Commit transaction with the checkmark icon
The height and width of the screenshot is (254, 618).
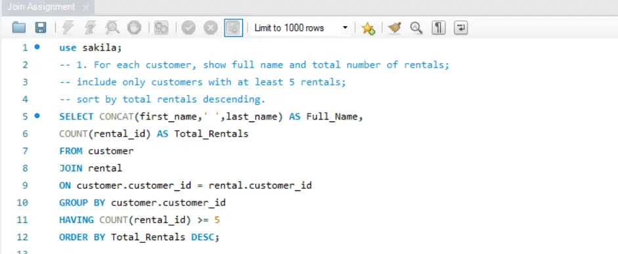188,28
